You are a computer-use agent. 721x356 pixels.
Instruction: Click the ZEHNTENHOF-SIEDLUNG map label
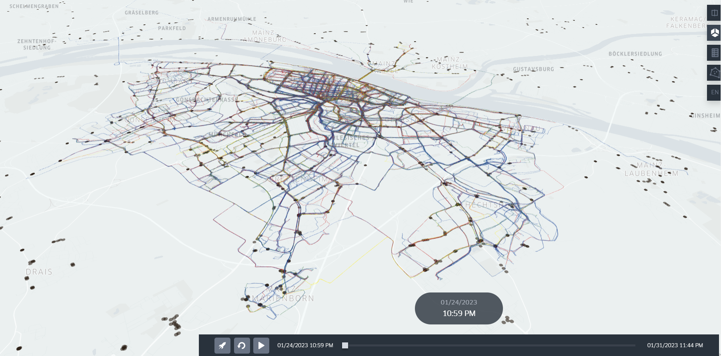click(36, 44)
